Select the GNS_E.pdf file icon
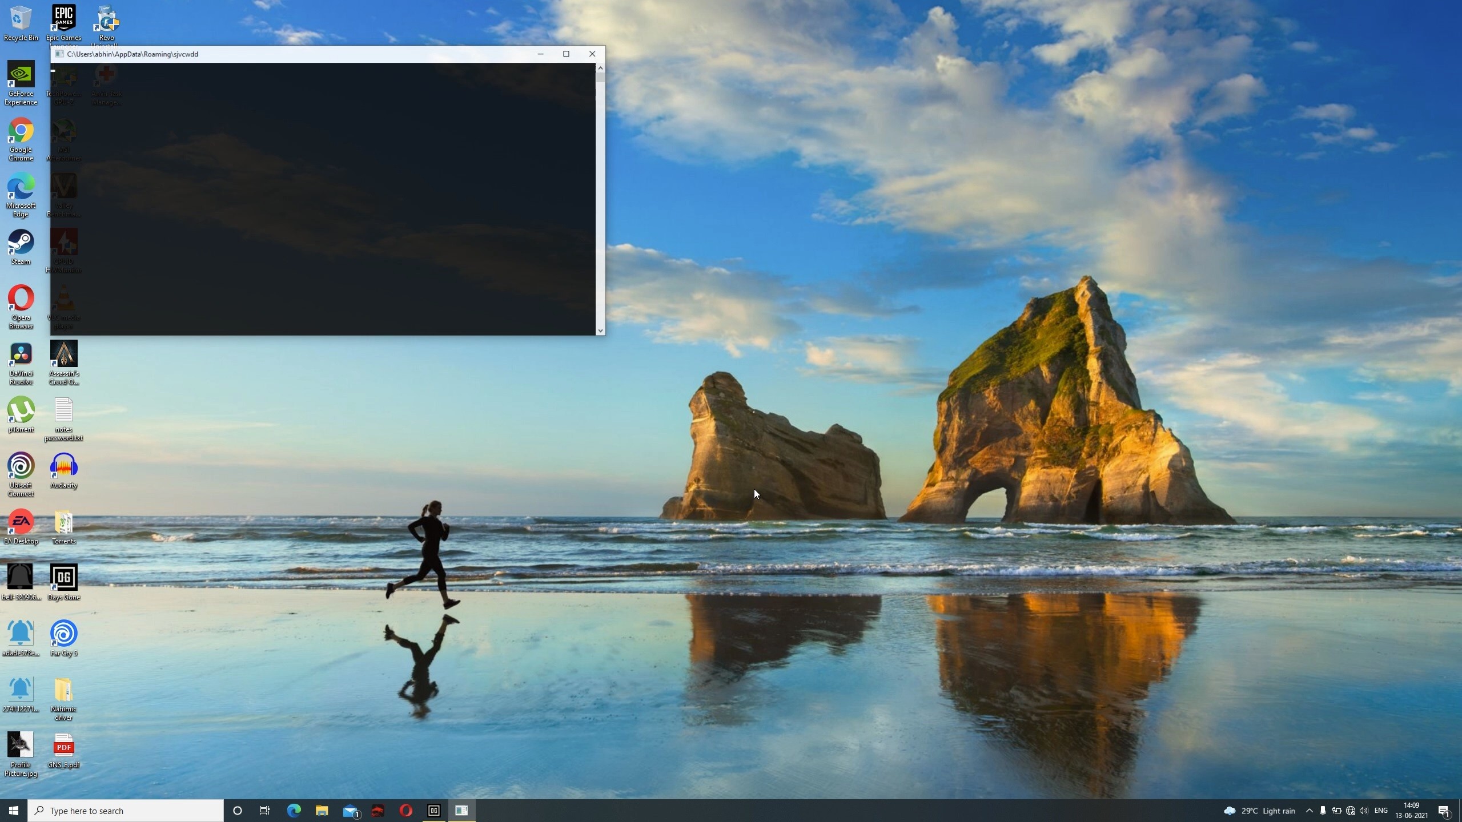Screen dimensions: 1462x822 (63, 751)
